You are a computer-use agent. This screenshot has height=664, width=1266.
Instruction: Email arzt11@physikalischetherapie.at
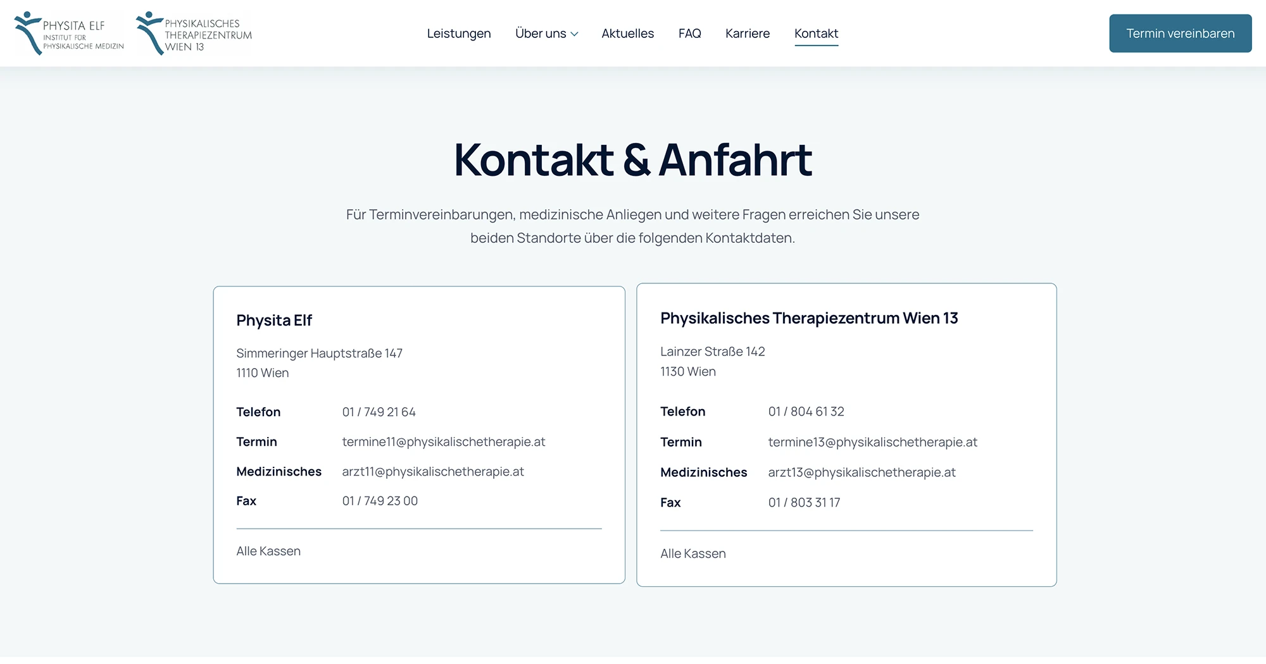click(x=433, y=472)
